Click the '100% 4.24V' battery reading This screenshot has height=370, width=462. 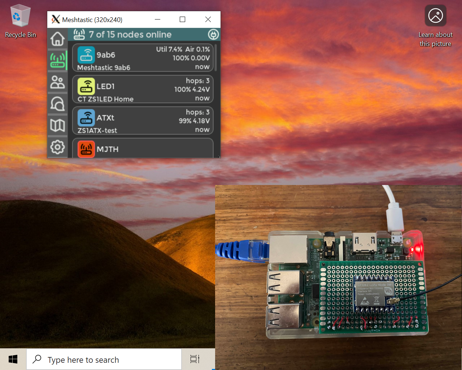[x=192, y=89]
